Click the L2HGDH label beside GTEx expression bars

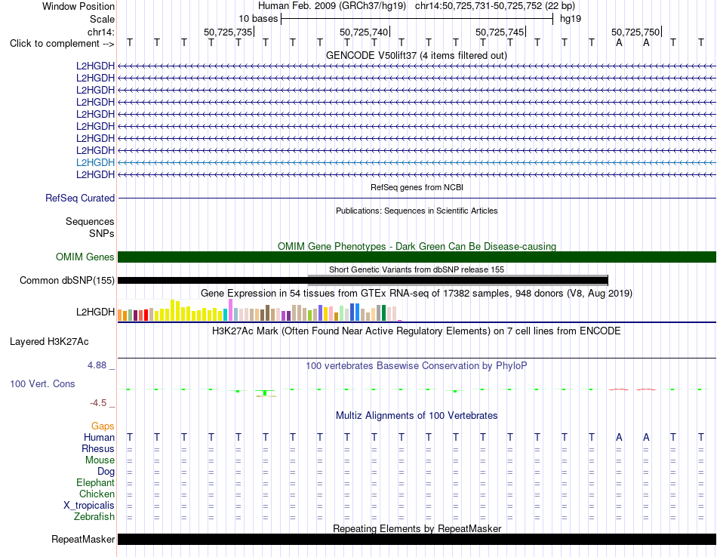click(95, 312)
